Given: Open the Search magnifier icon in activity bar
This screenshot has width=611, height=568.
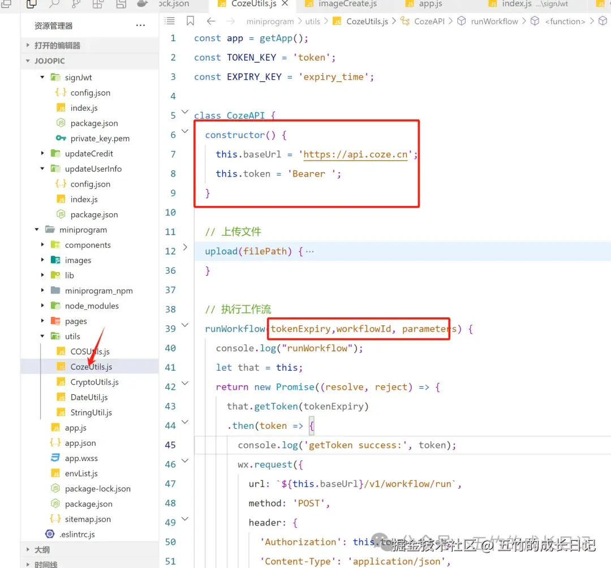Looking at the screenshot, I should point(54,4).
